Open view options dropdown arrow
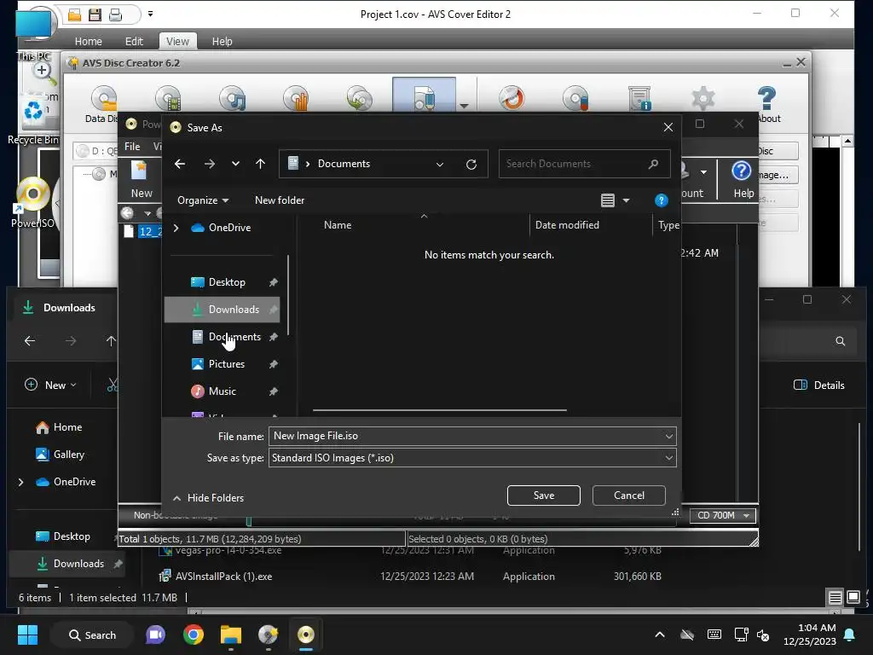Screen dimensions: 873x655 pos(627,200)
